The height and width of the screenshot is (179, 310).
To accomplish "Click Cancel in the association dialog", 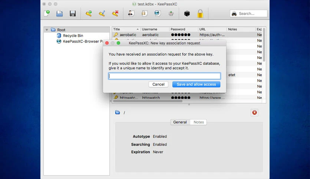I will click(158, 84).
